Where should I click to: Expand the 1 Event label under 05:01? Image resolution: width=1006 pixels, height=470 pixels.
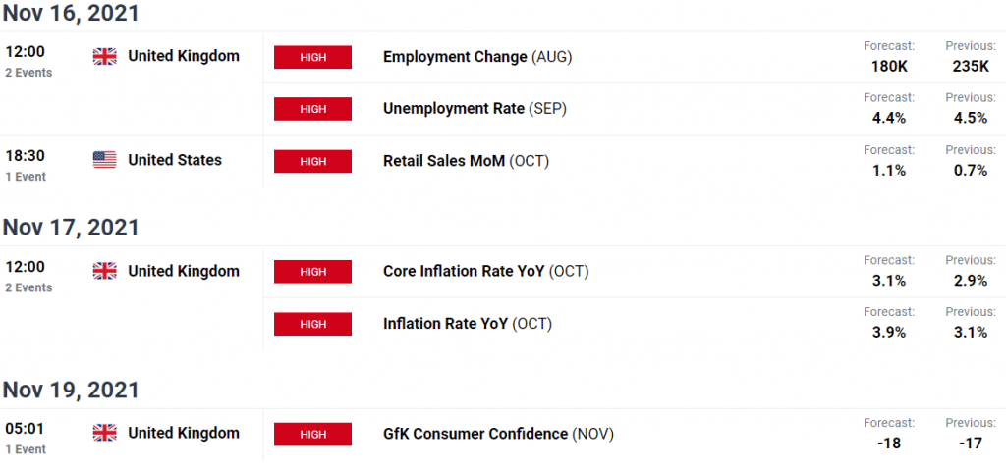point(27,449)
